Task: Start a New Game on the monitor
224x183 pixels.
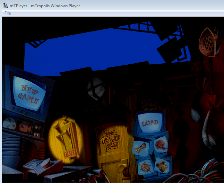Action: (29, 93)
